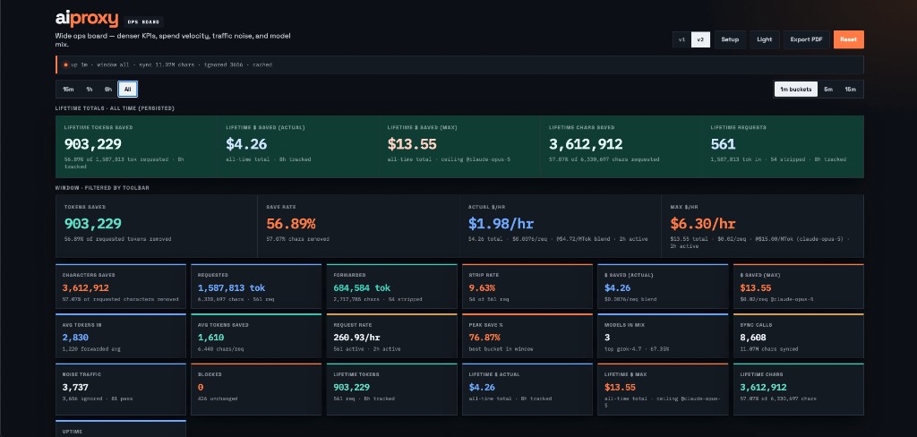Select the 1h time window

(90, 90)
